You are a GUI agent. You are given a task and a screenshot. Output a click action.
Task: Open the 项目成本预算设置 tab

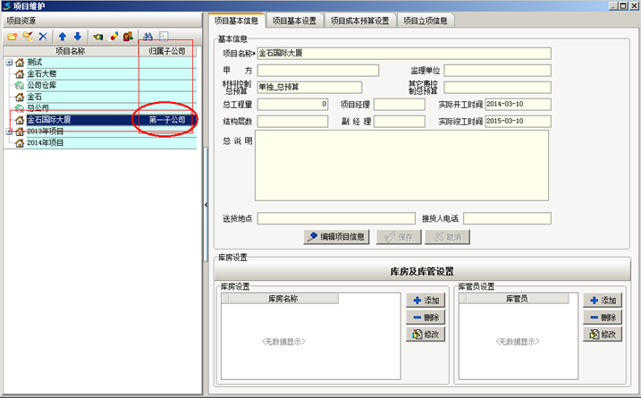pyautogui.click(x=359, y=20)
